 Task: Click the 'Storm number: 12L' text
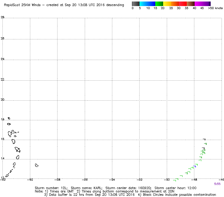pos(51,188)
